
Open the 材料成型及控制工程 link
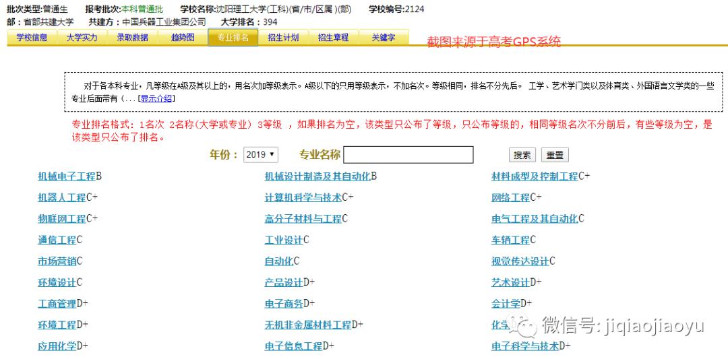tap(535, 176)
